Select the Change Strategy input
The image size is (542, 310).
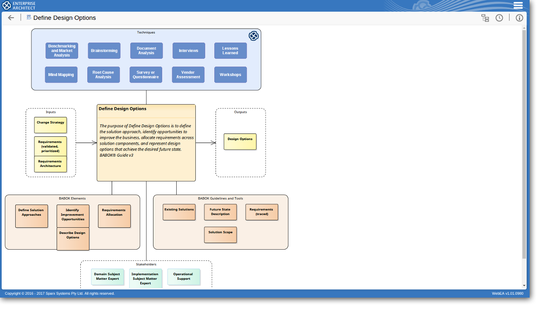[50, 125]
